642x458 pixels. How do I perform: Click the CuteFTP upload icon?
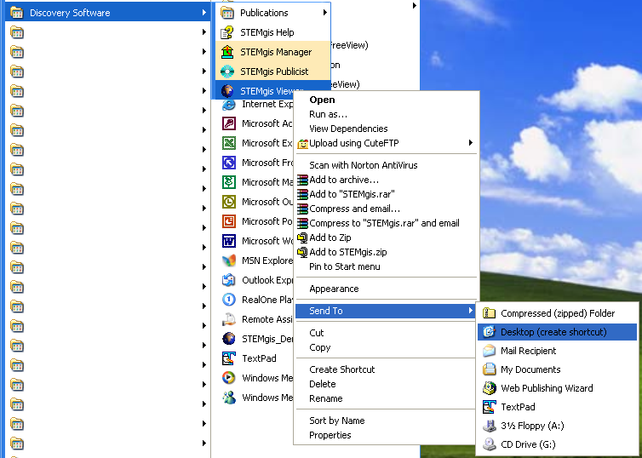(x=302, y=143)
